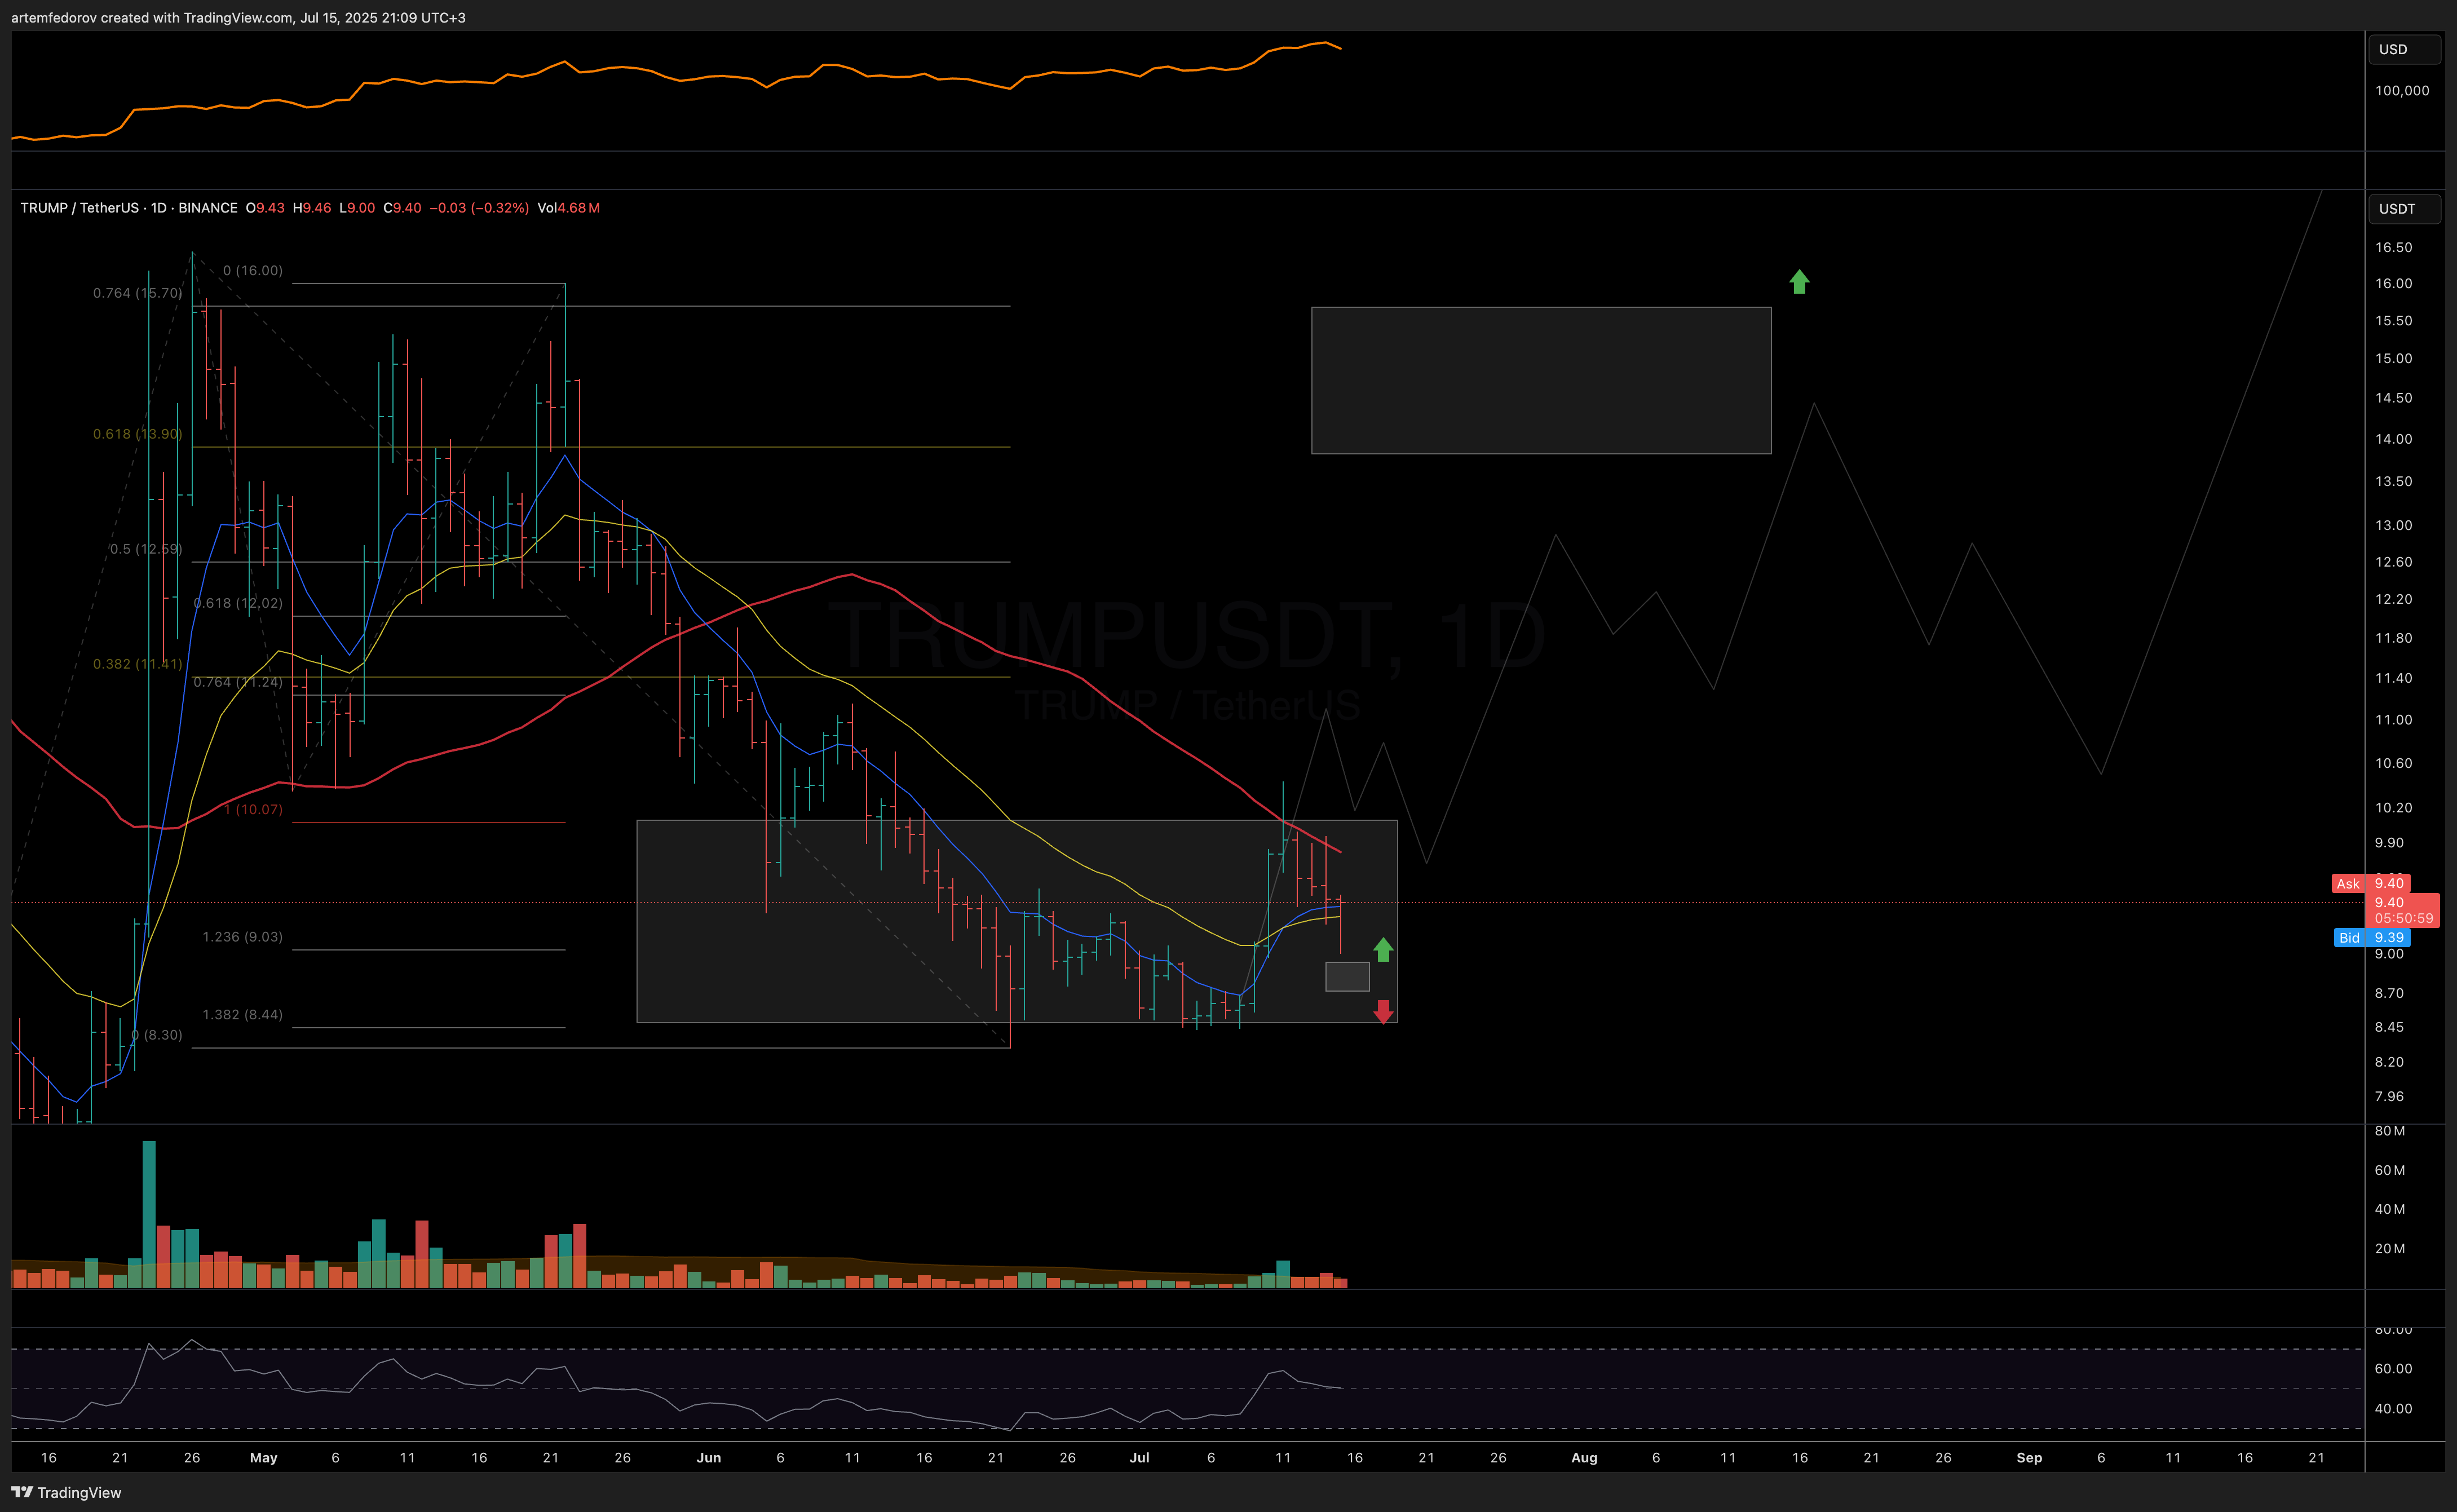Select the Fib label 0.618 (13.90)
2457x1512 pixels.
(137, 434)
